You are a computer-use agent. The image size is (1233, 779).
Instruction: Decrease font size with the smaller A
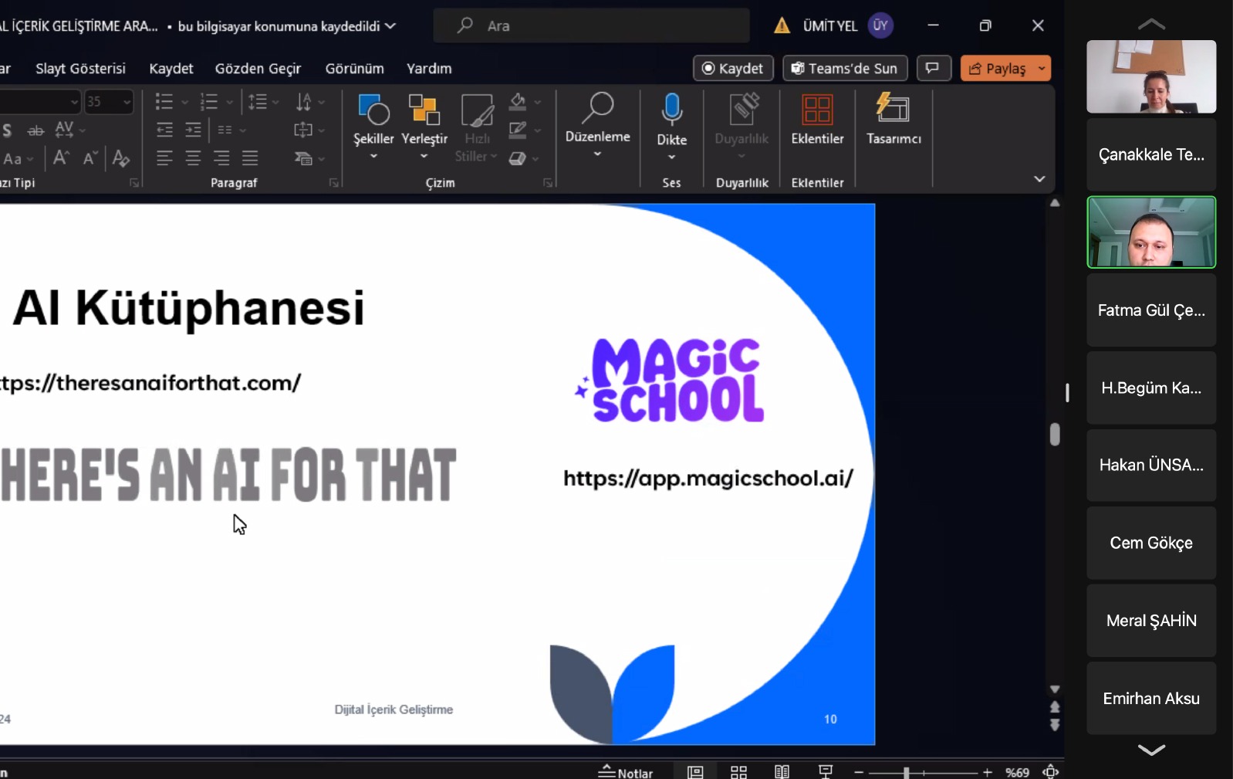pos(90,158)
